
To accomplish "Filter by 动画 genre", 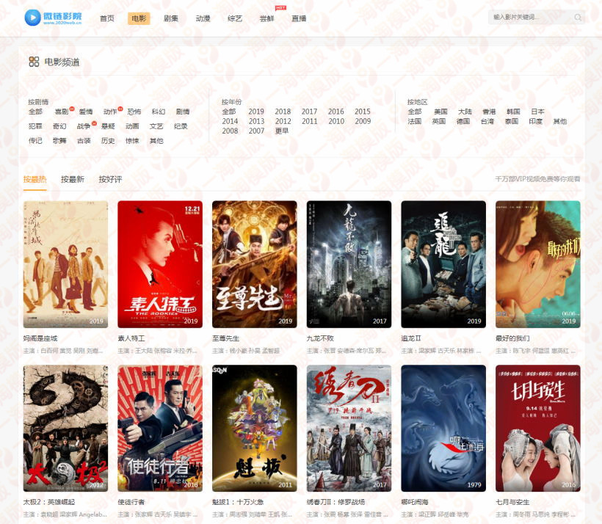I will tap(132, 126).
